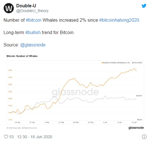Open the #bitcoinhalving2020 hashtag
151x141 pixels.
[x=119, y=20]
